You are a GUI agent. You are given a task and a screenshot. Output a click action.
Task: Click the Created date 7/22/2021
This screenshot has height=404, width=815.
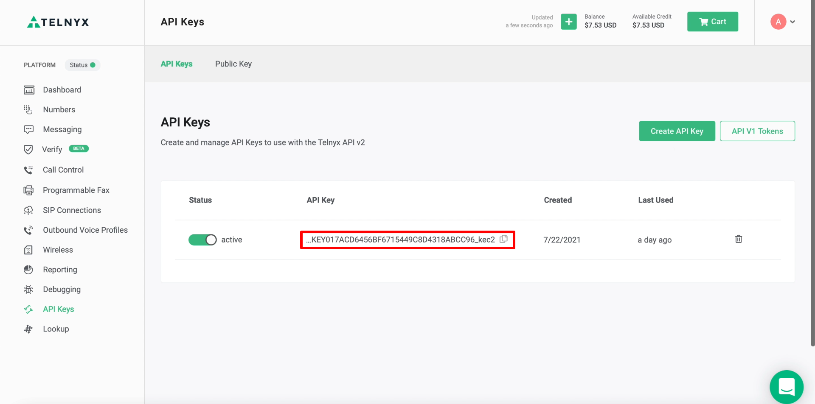[562, 240]
